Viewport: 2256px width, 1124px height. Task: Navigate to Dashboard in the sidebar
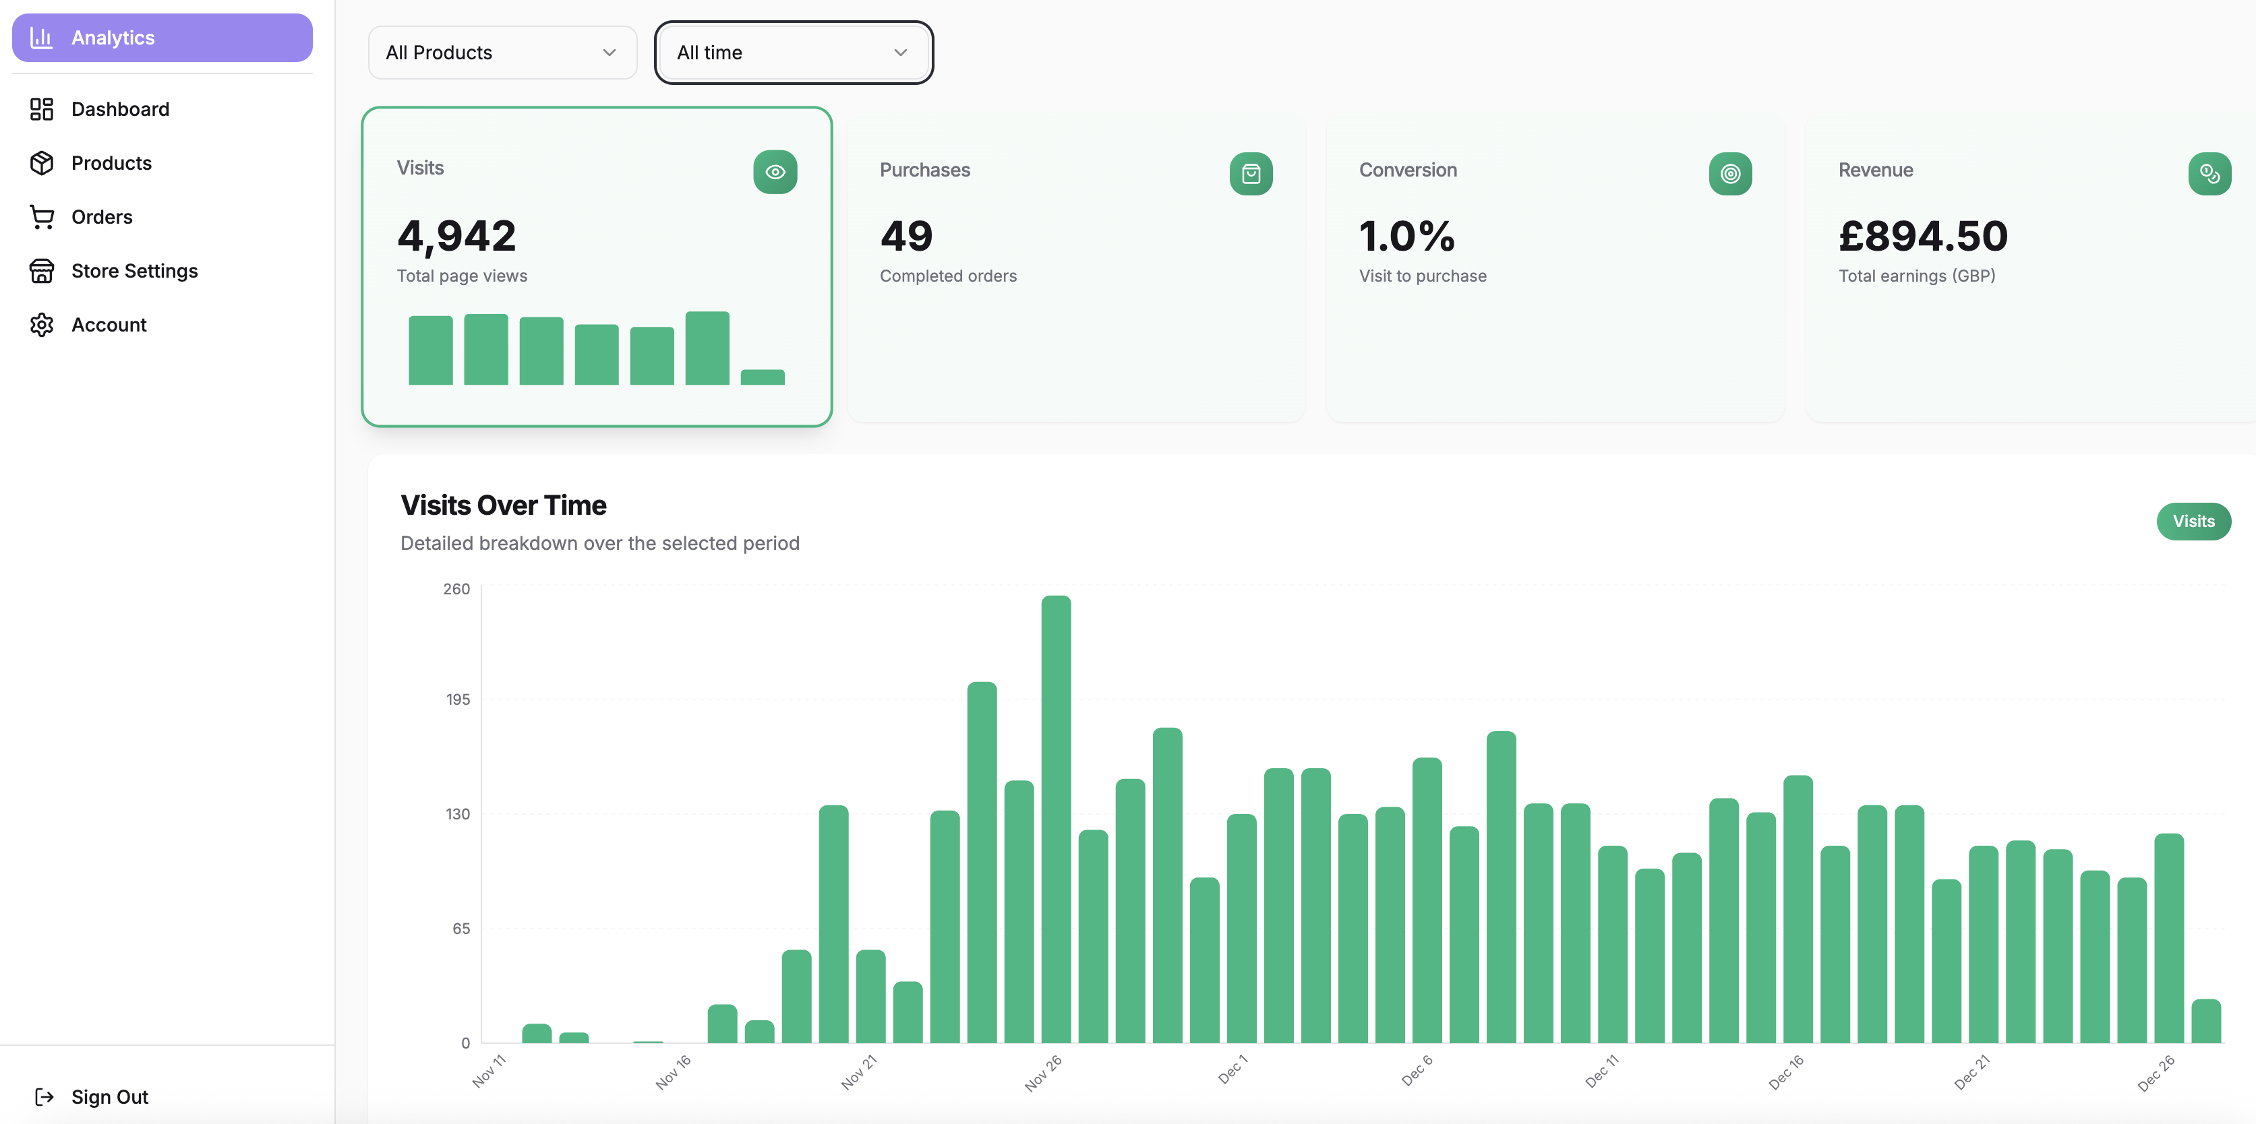tap(120, 108)
